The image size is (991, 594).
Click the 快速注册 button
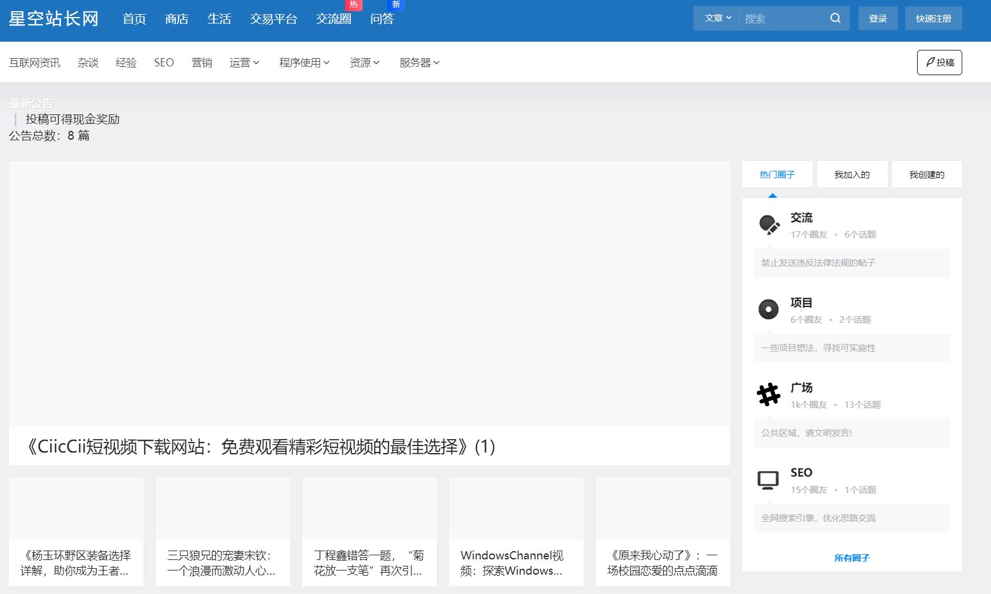933,18
